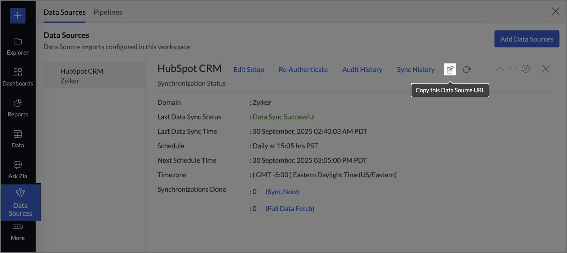Go to previous data source with up chevron
The height and width of the screenshot is (253, 567).
point(500,69)
